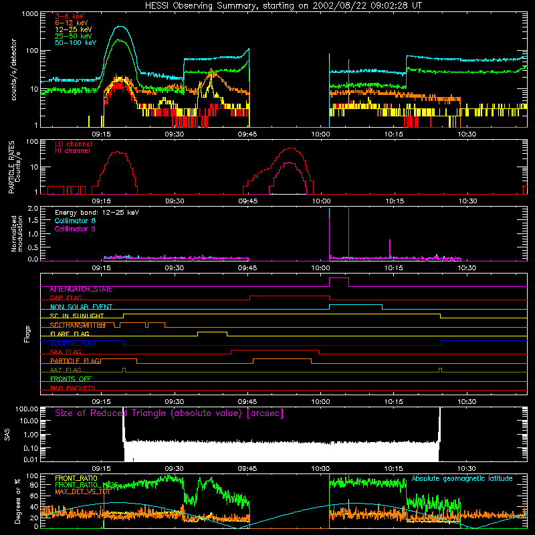Click the green FRONTS_OFF label

(x=71, y=379)
